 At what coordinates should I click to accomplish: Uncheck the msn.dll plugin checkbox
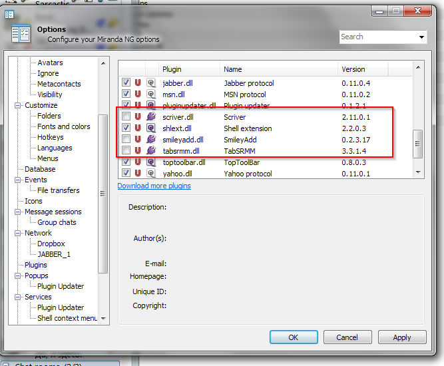[x=126, y=94]
